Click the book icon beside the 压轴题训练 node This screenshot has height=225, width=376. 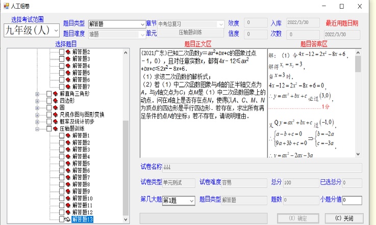point(56,129)
